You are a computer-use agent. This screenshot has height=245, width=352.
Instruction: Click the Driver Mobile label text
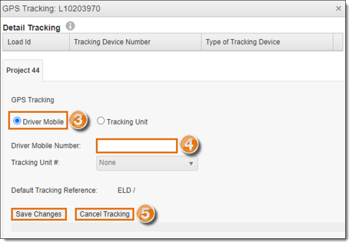43,122
